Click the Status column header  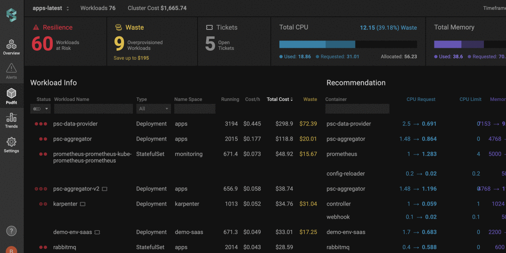(x=44, y=99)
